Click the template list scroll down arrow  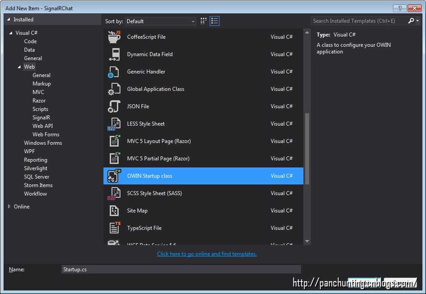307,241
